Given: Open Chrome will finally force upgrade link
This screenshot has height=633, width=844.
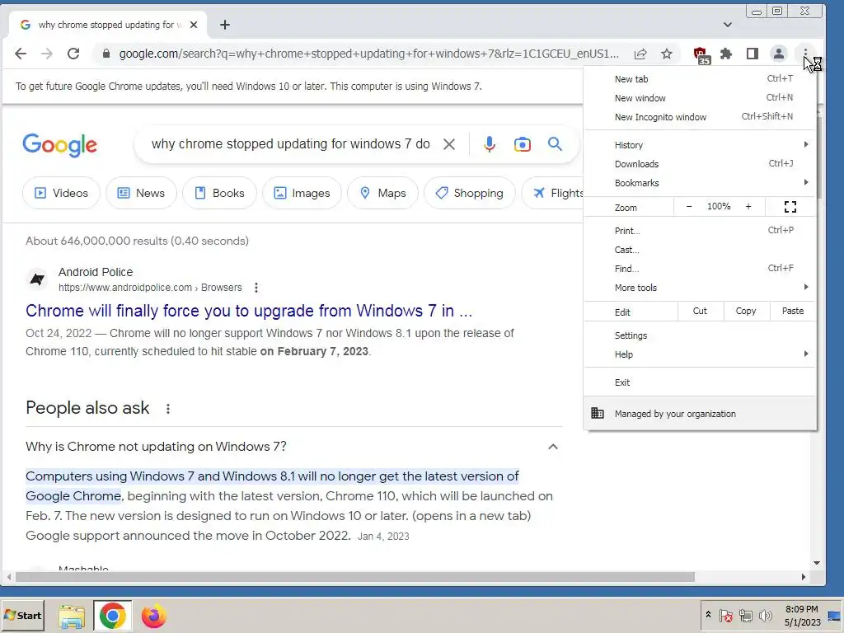Looking at the screenshot, I should pos(249,311).
